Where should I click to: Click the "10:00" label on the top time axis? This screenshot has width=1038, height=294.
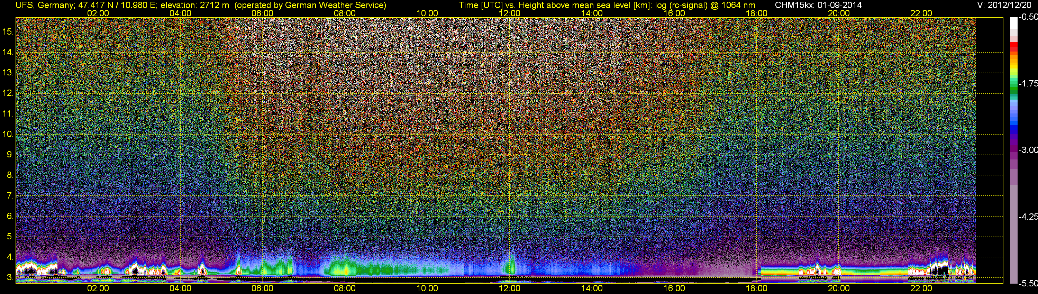(427, 13)
